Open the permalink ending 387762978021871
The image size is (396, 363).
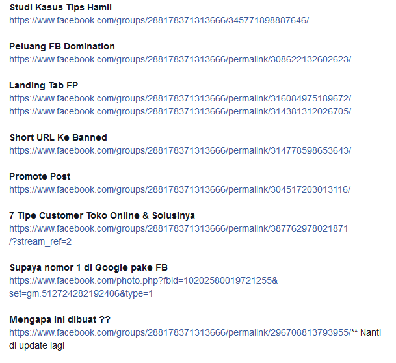click(x=179, y=228)
